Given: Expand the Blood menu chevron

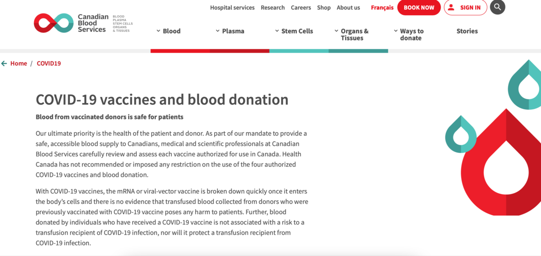Looking at the screenshot, I should click(x=158, y=31).
